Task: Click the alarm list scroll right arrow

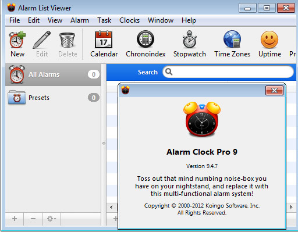Action: pos(291,207)
